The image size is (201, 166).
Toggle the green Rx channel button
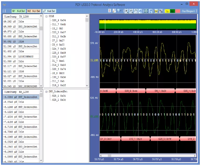point(172,11)
